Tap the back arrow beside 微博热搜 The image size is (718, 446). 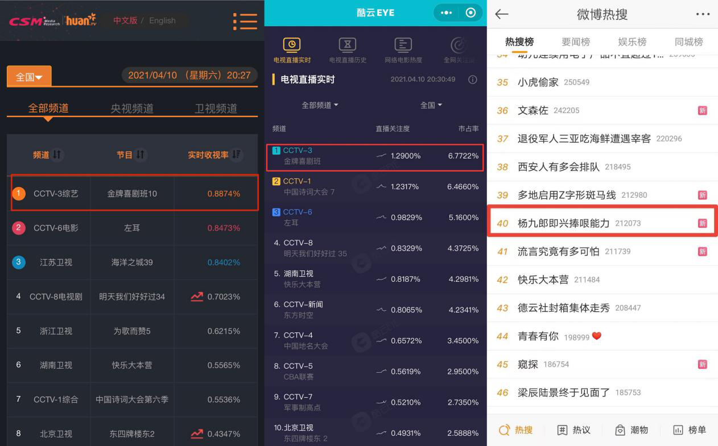tap(502, 14)
